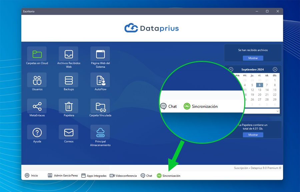
Task: Click the 'Septiembre 2024' month header
Action: click(x=253, y=70)
